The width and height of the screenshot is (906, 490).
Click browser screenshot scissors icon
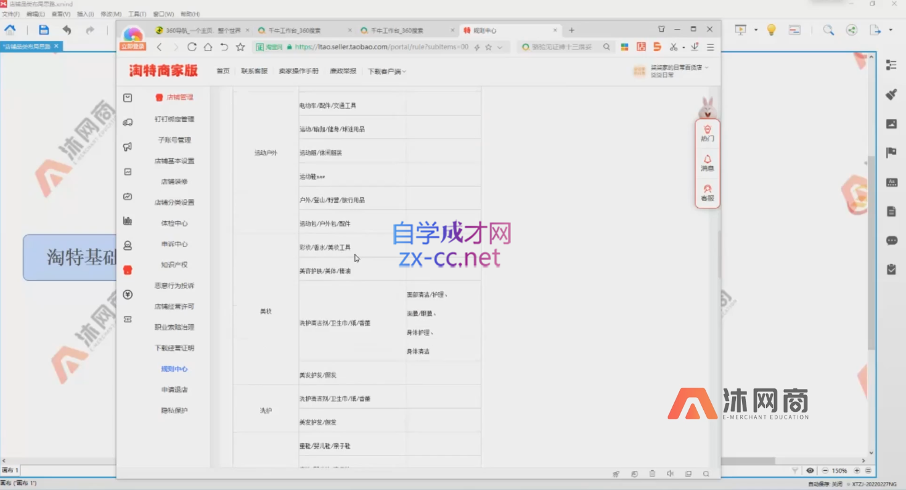tap(673, 47)
